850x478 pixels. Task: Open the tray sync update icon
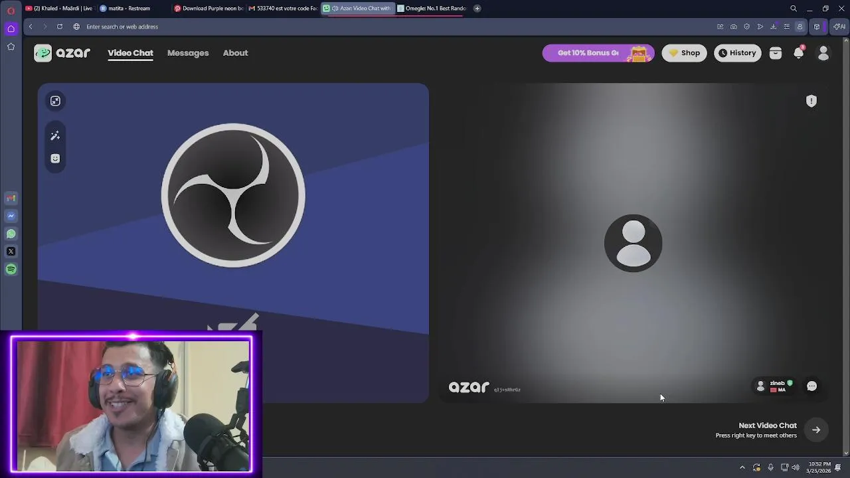(756, 467)
